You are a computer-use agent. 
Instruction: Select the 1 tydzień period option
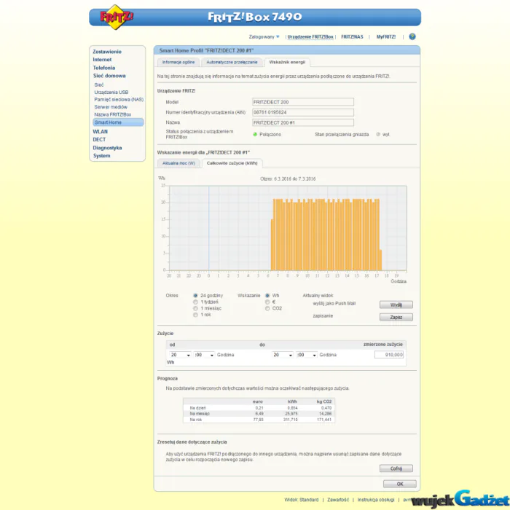click(195, 302)
